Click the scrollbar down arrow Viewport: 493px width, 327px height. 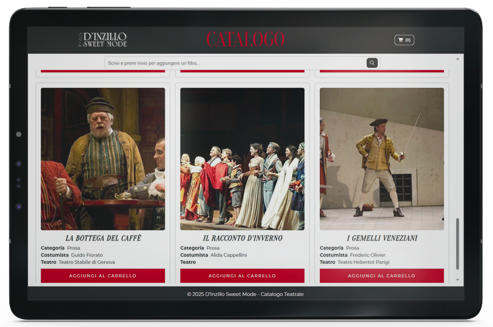click(458, 280)
